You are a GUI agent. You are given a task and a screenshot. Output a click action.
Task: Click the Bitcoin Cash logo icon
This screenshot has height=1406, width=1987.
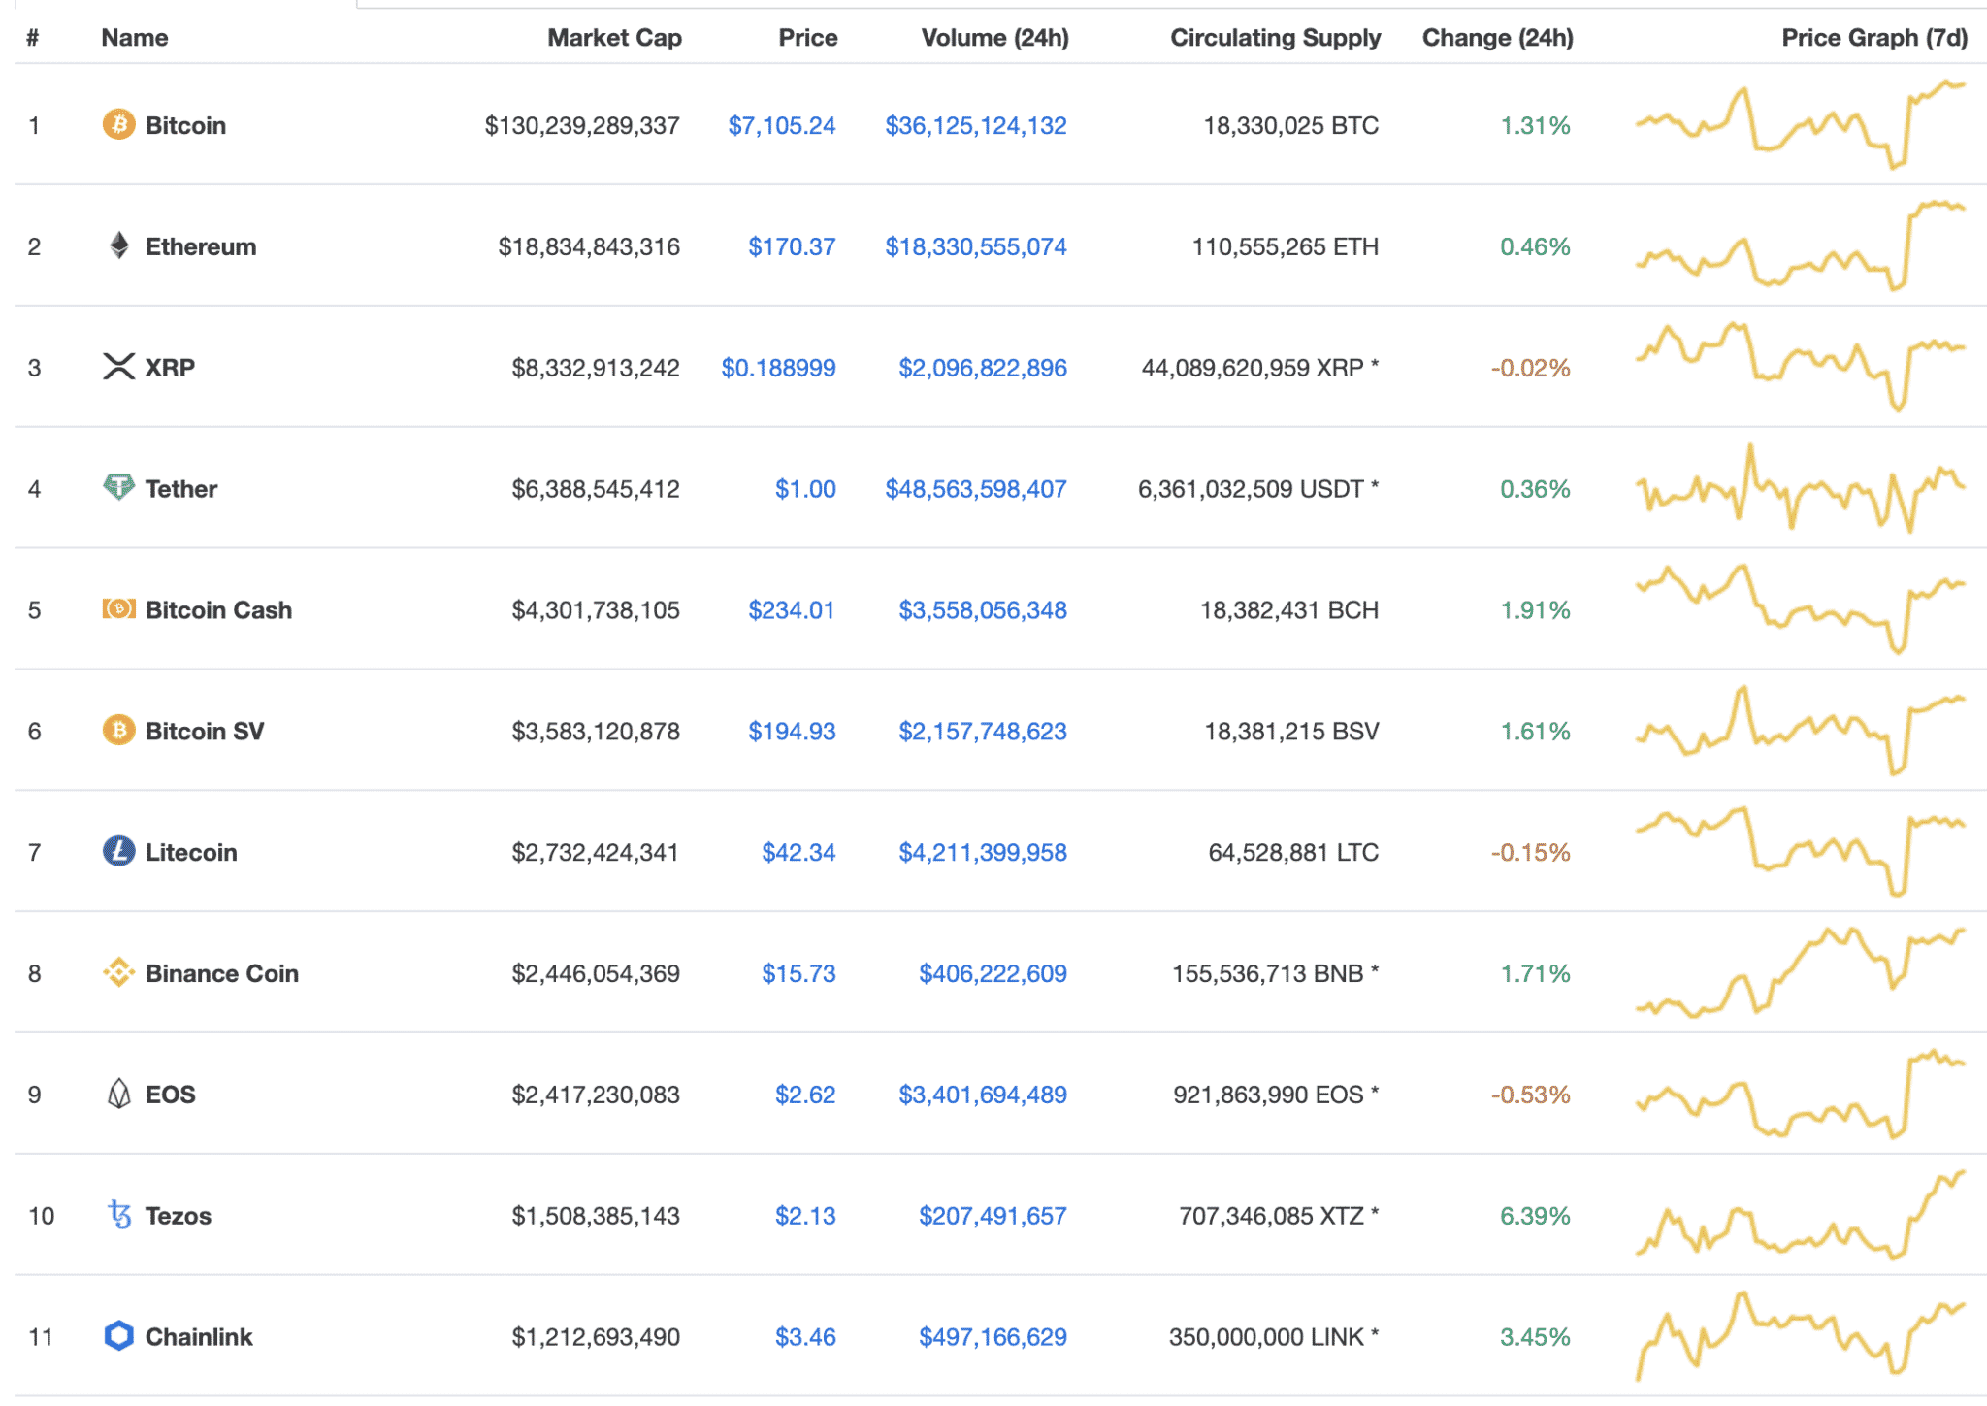[x=118, y=609]
